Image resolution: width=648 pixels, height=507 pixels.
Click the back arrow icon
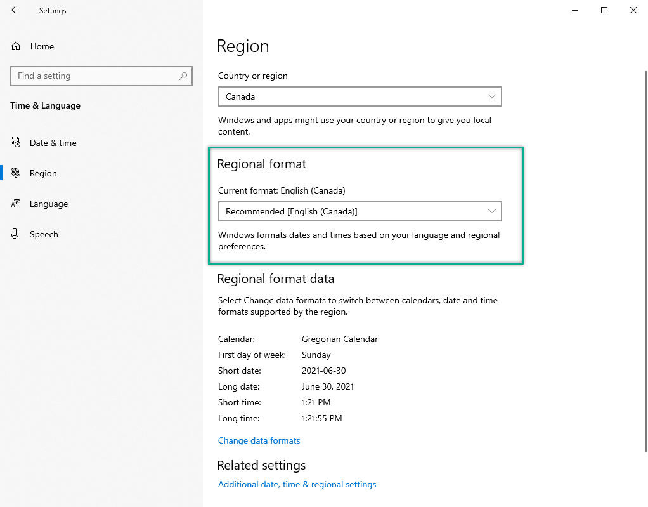(15, 10)
